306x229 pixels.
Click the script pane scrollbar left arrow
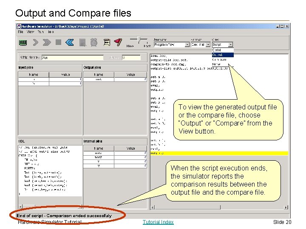click(153, 207)
